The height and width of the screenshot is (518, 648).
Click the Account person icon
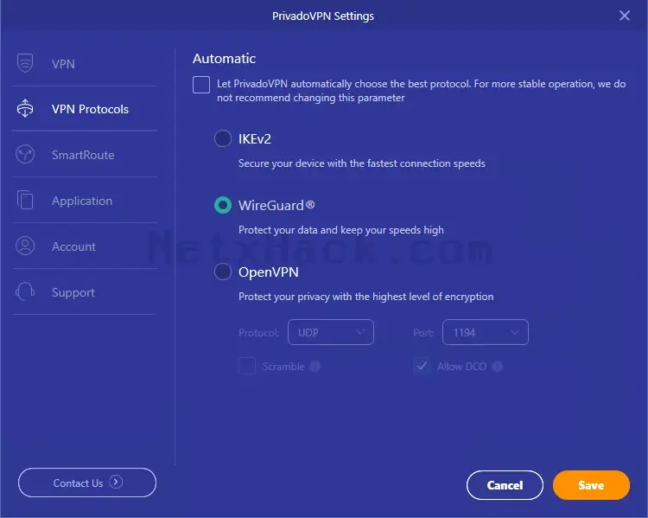(25, 246)
